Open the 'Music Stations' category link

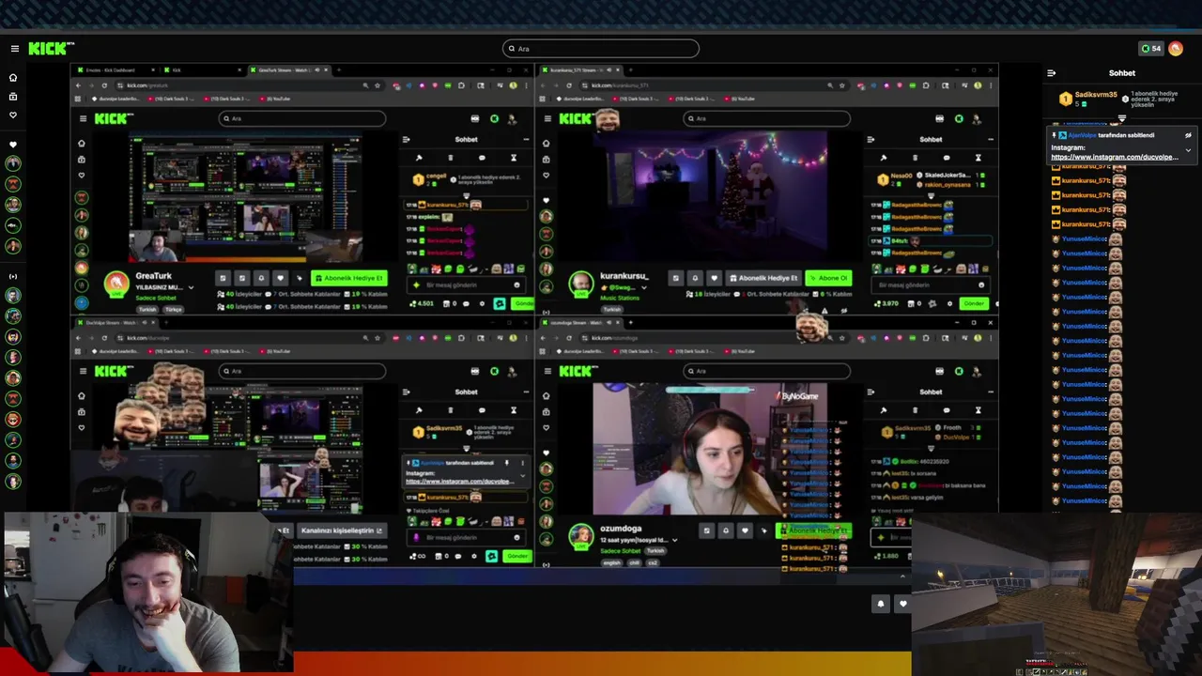tap(620, 298)
